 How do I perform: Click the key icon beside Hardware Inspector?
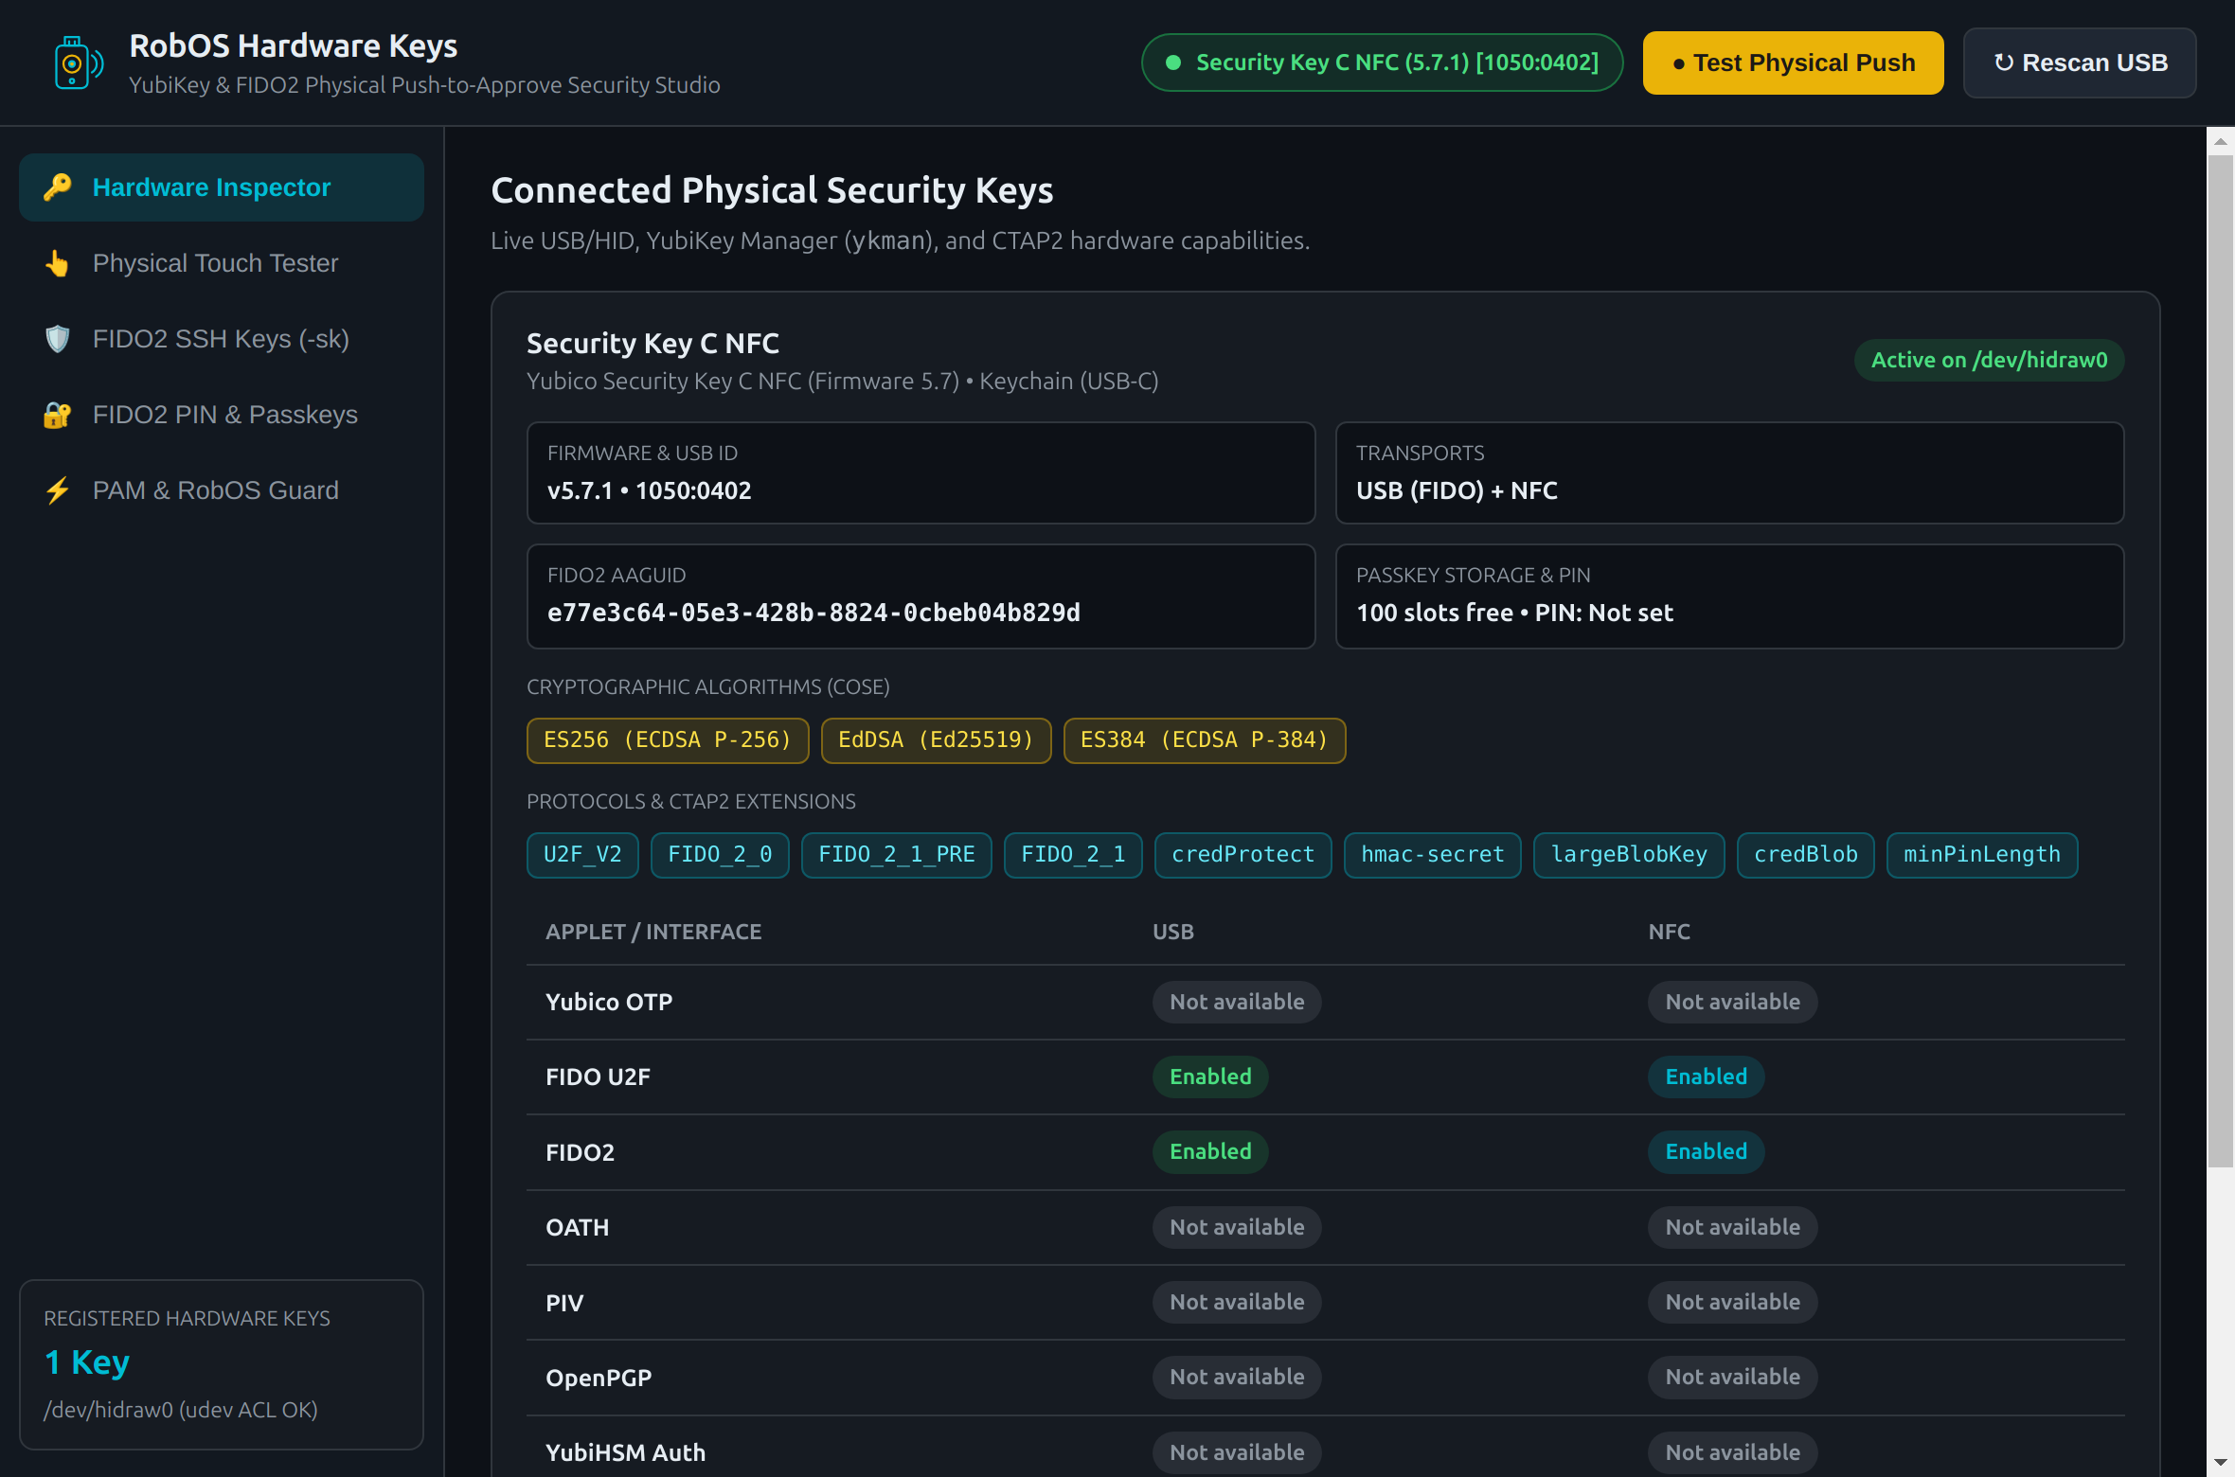(58, 187)
